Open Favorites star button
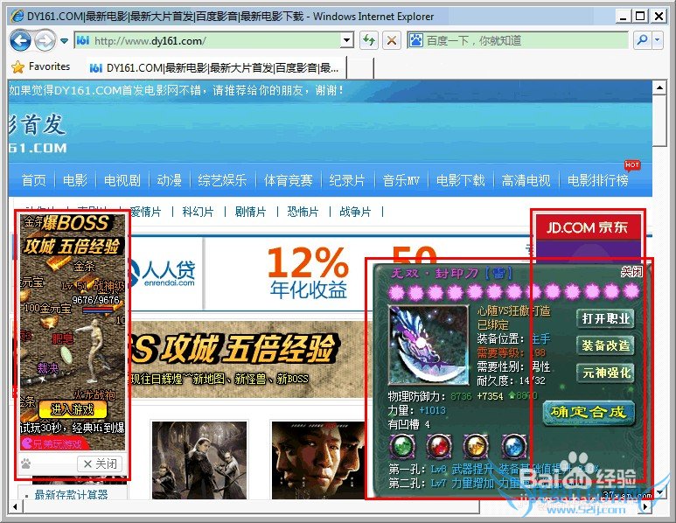The width and height of the screenshot is (676, 523). point(41,66)
